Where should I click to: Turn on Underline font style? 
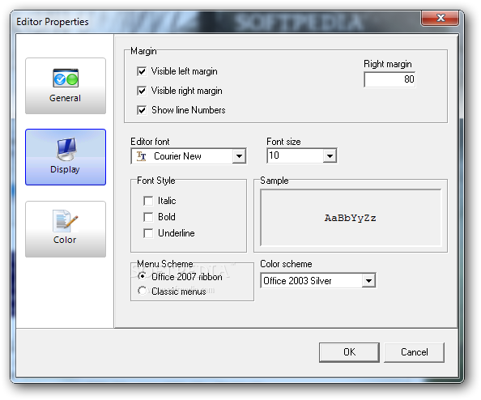[x=148, y=233]
